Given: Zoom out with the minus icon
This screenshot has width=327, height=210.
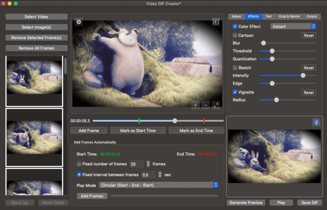Looking at the screenshot, I should (x=206, y=105).
